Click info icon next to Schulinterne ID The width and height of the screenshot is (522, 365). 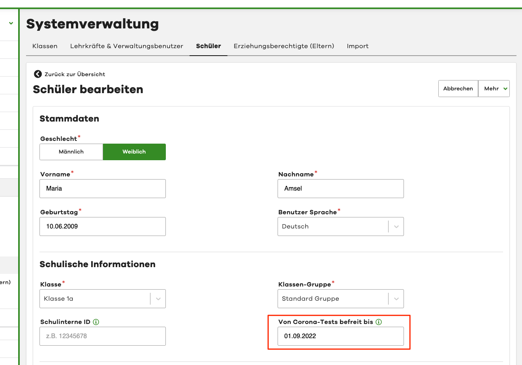(x=96, y=322)
